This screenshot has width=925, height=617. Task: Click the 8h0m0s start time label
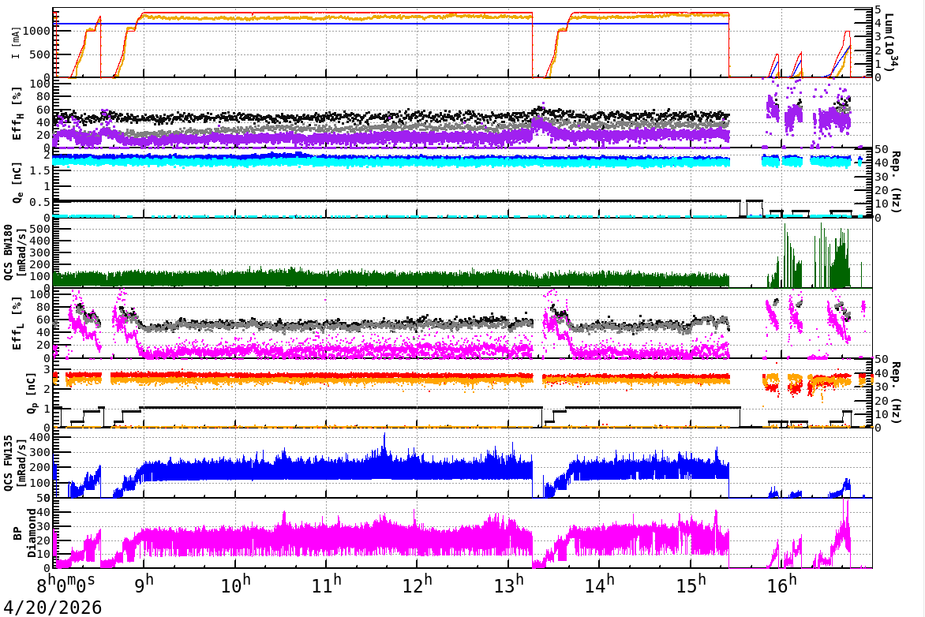click(x=66, y=585)
